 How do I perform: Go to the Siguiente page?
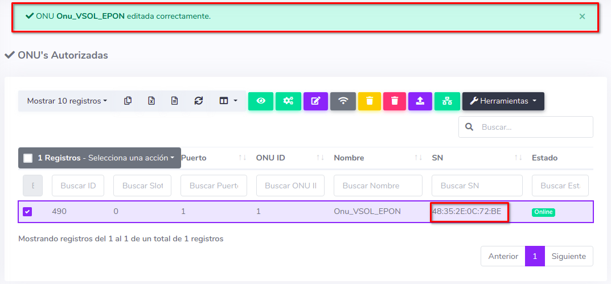pyautogui.click(x=568, y=256)
